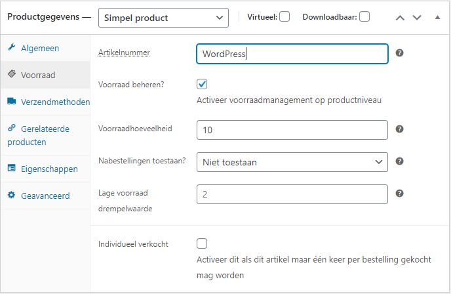Click the truck icon beside Verzendmethoden
This screenshot has width=451, height=294.
click(12, 101)
